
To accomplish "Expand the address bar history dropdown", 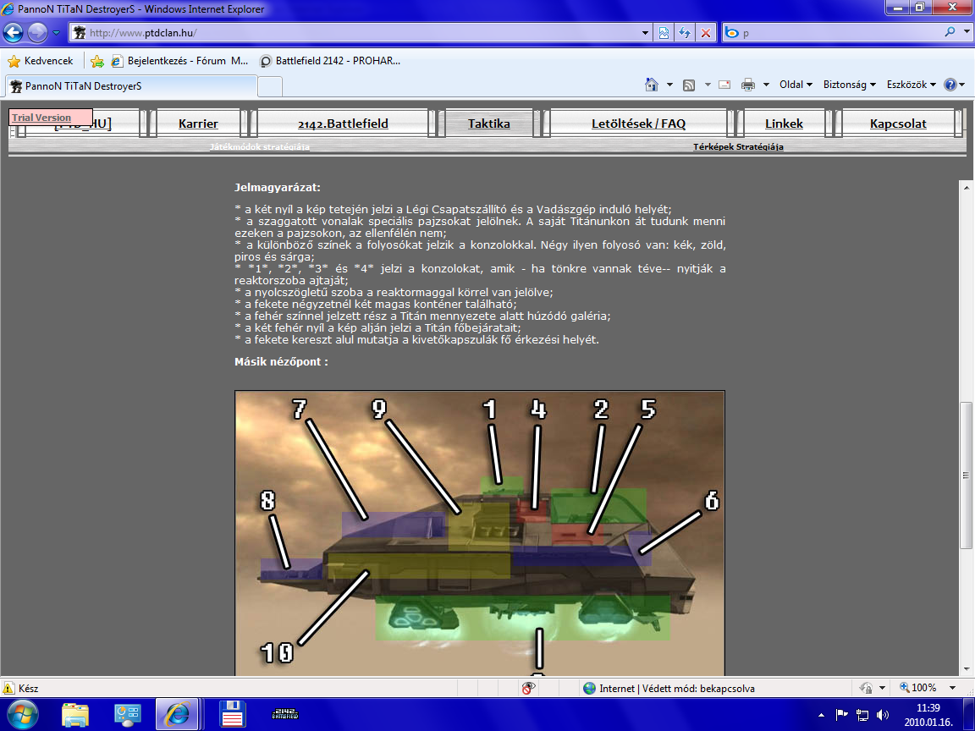I will [x=646, y=32].
